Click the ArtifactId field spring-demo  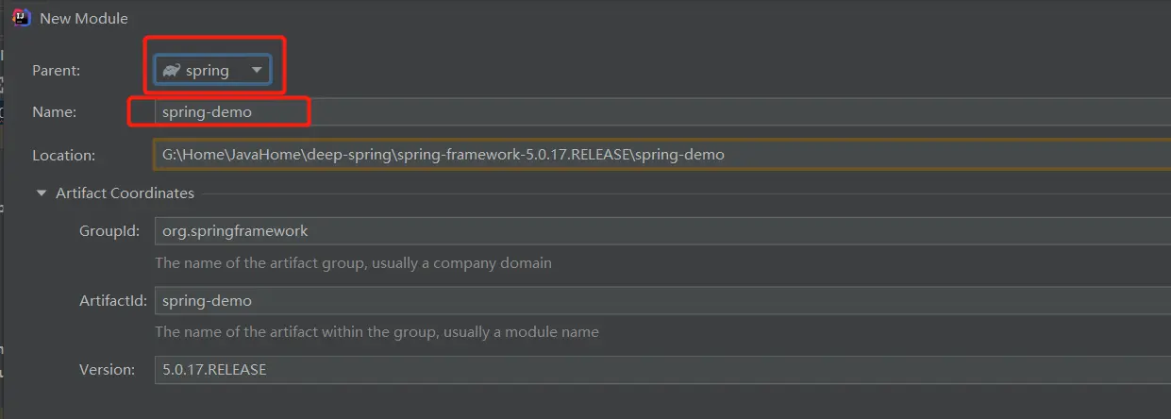[x=662, y=300]
